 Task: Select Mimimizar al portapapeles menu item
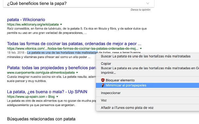[x=147, y=85]
